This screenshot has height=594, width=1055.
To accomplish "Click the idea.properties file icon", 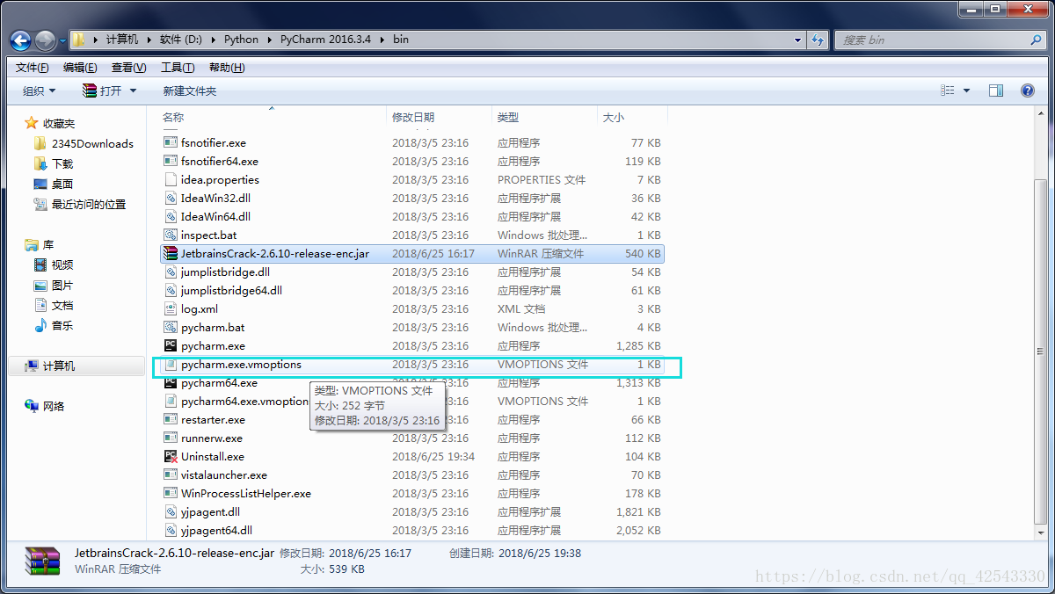I will (171, 179).
